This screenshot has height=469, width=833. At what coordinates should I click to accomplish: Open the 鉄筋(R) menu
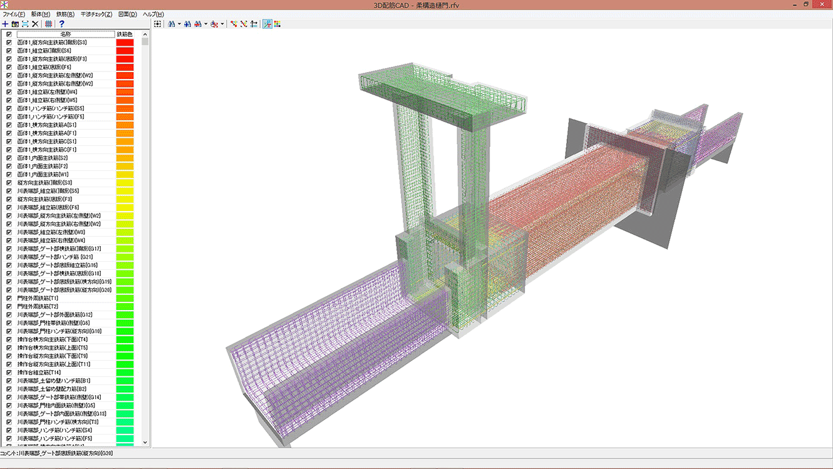click(x=65, y=14)
